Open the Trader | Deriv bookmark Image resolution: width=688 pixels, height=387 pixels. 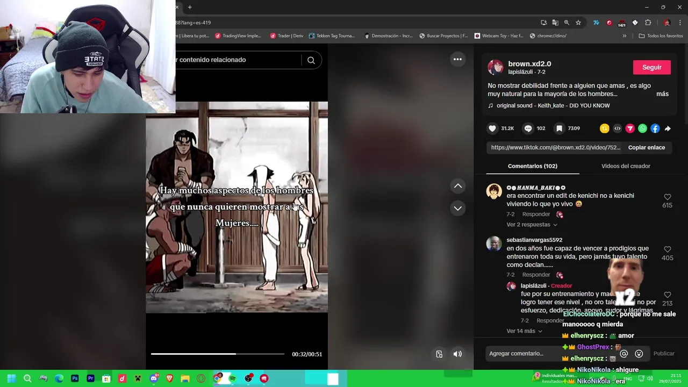(x=287, y=36)
